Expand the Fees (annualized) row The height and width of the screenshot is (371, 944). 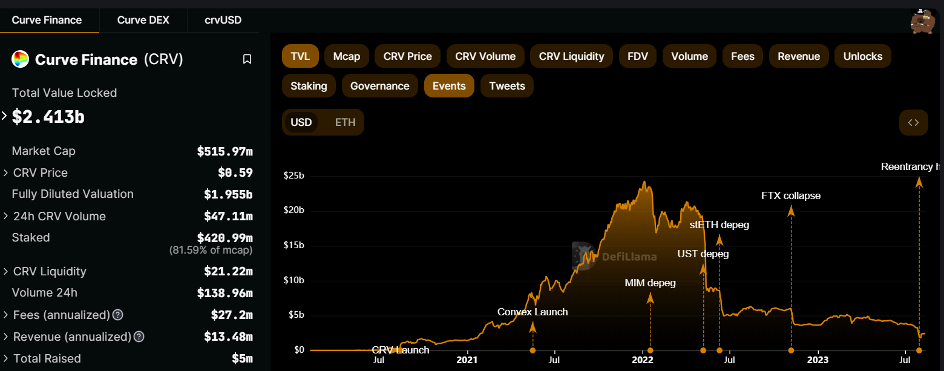pos(5,315)
